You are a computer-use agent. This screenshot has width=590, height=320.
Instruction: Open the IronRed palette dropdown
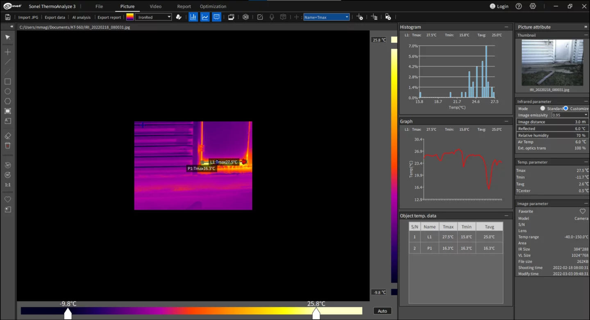154,17
